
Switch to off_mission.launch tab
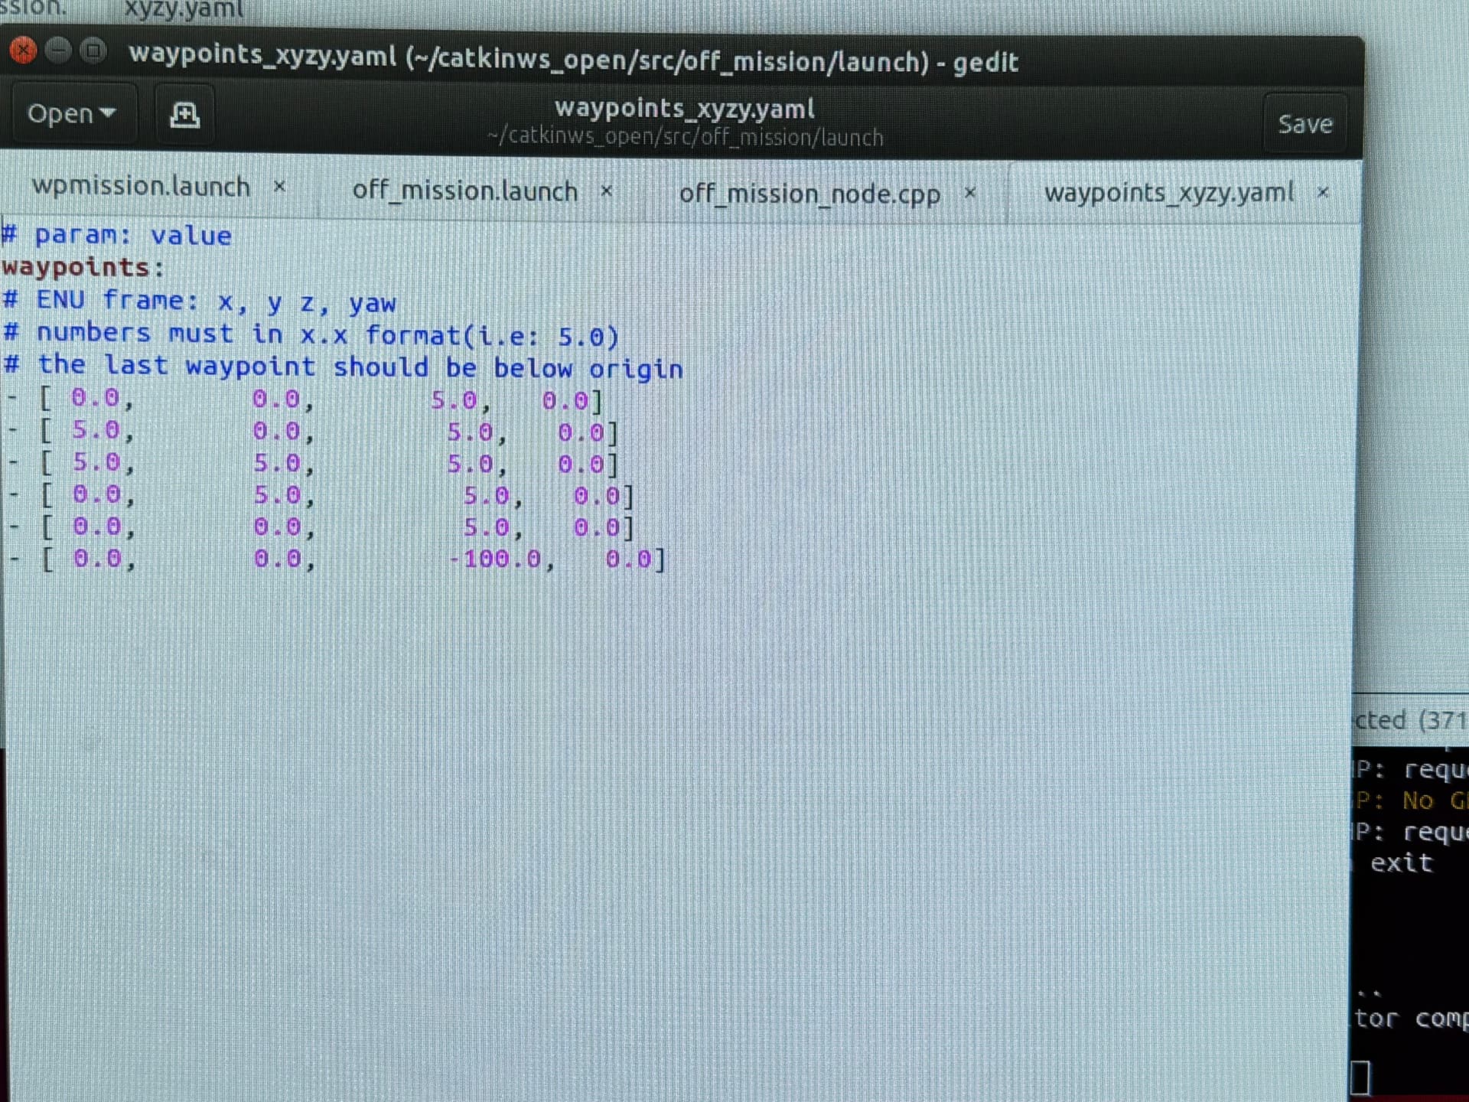click(x=464, y=191)
